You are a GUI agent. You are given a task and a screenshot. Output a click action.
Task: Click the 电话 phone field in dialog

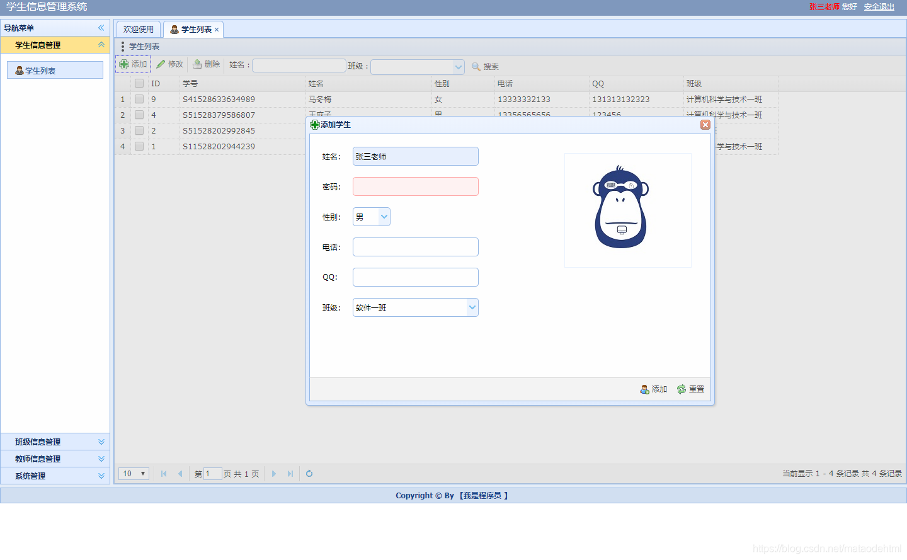tap(416, 247)
